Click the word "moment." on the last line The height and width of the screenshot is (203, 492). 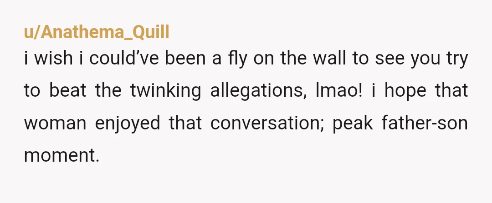tap(62, 155)
